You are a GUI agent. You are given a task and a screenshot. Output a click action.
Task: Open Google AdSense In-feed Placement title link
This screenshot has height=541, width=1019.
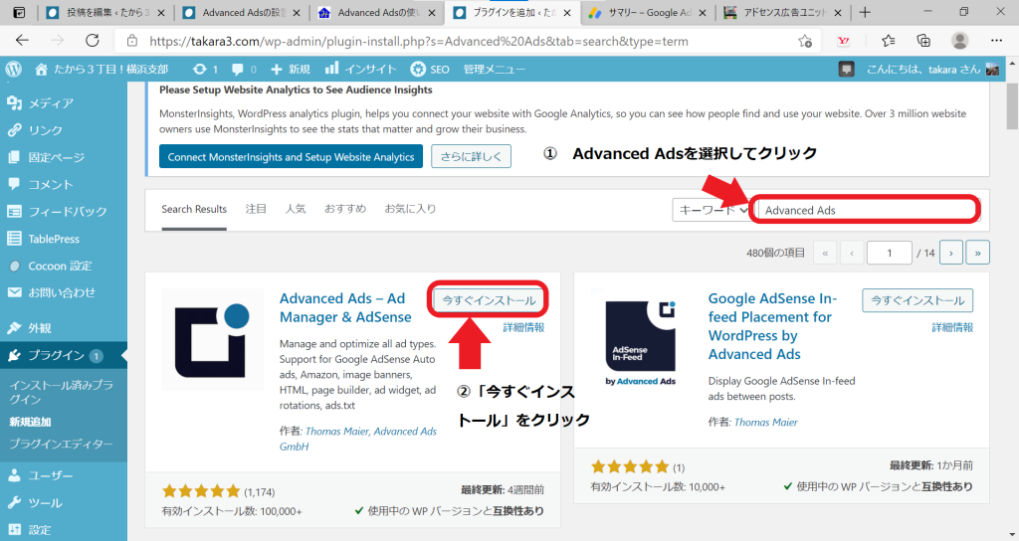[x=772, y=326]
